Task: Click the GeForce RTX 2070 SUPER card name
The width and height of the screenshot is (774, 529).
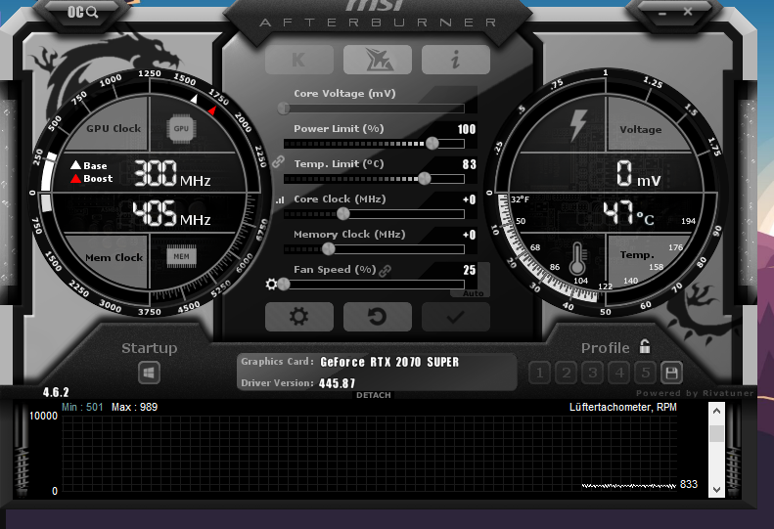Action: coord(389,362)
